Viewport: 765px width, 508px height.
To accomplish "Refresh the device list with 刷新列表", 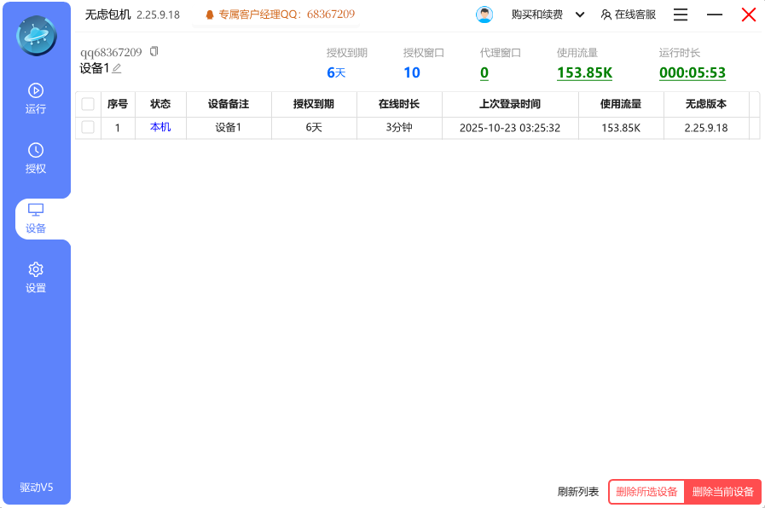I will coord(577,492).
